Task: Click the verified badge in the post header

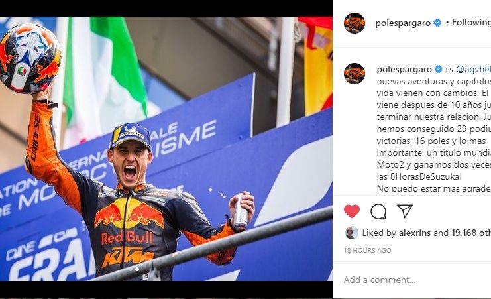Action: pyautogui.click(x=437, y=23)
